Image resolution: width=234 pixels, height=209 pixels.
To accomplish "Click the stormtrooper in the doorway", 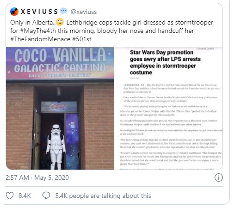I will coord(56,147).
